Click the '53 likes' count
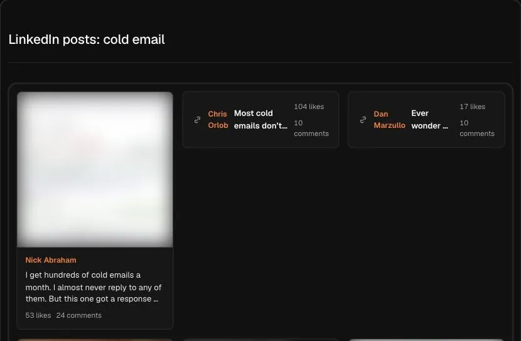Image resolution: width=521 pixels, height=341 pixels. coord(38,315)
